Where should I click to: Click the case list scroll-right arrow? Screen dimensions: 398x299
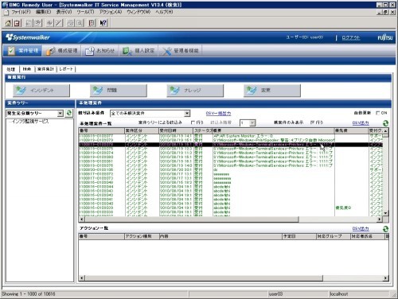tap(380, 219)
